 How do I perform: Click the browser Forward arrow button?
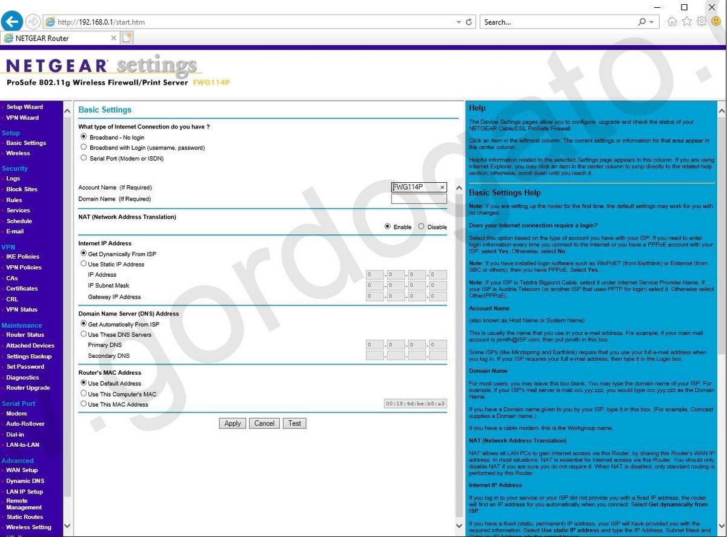point(33,22)
